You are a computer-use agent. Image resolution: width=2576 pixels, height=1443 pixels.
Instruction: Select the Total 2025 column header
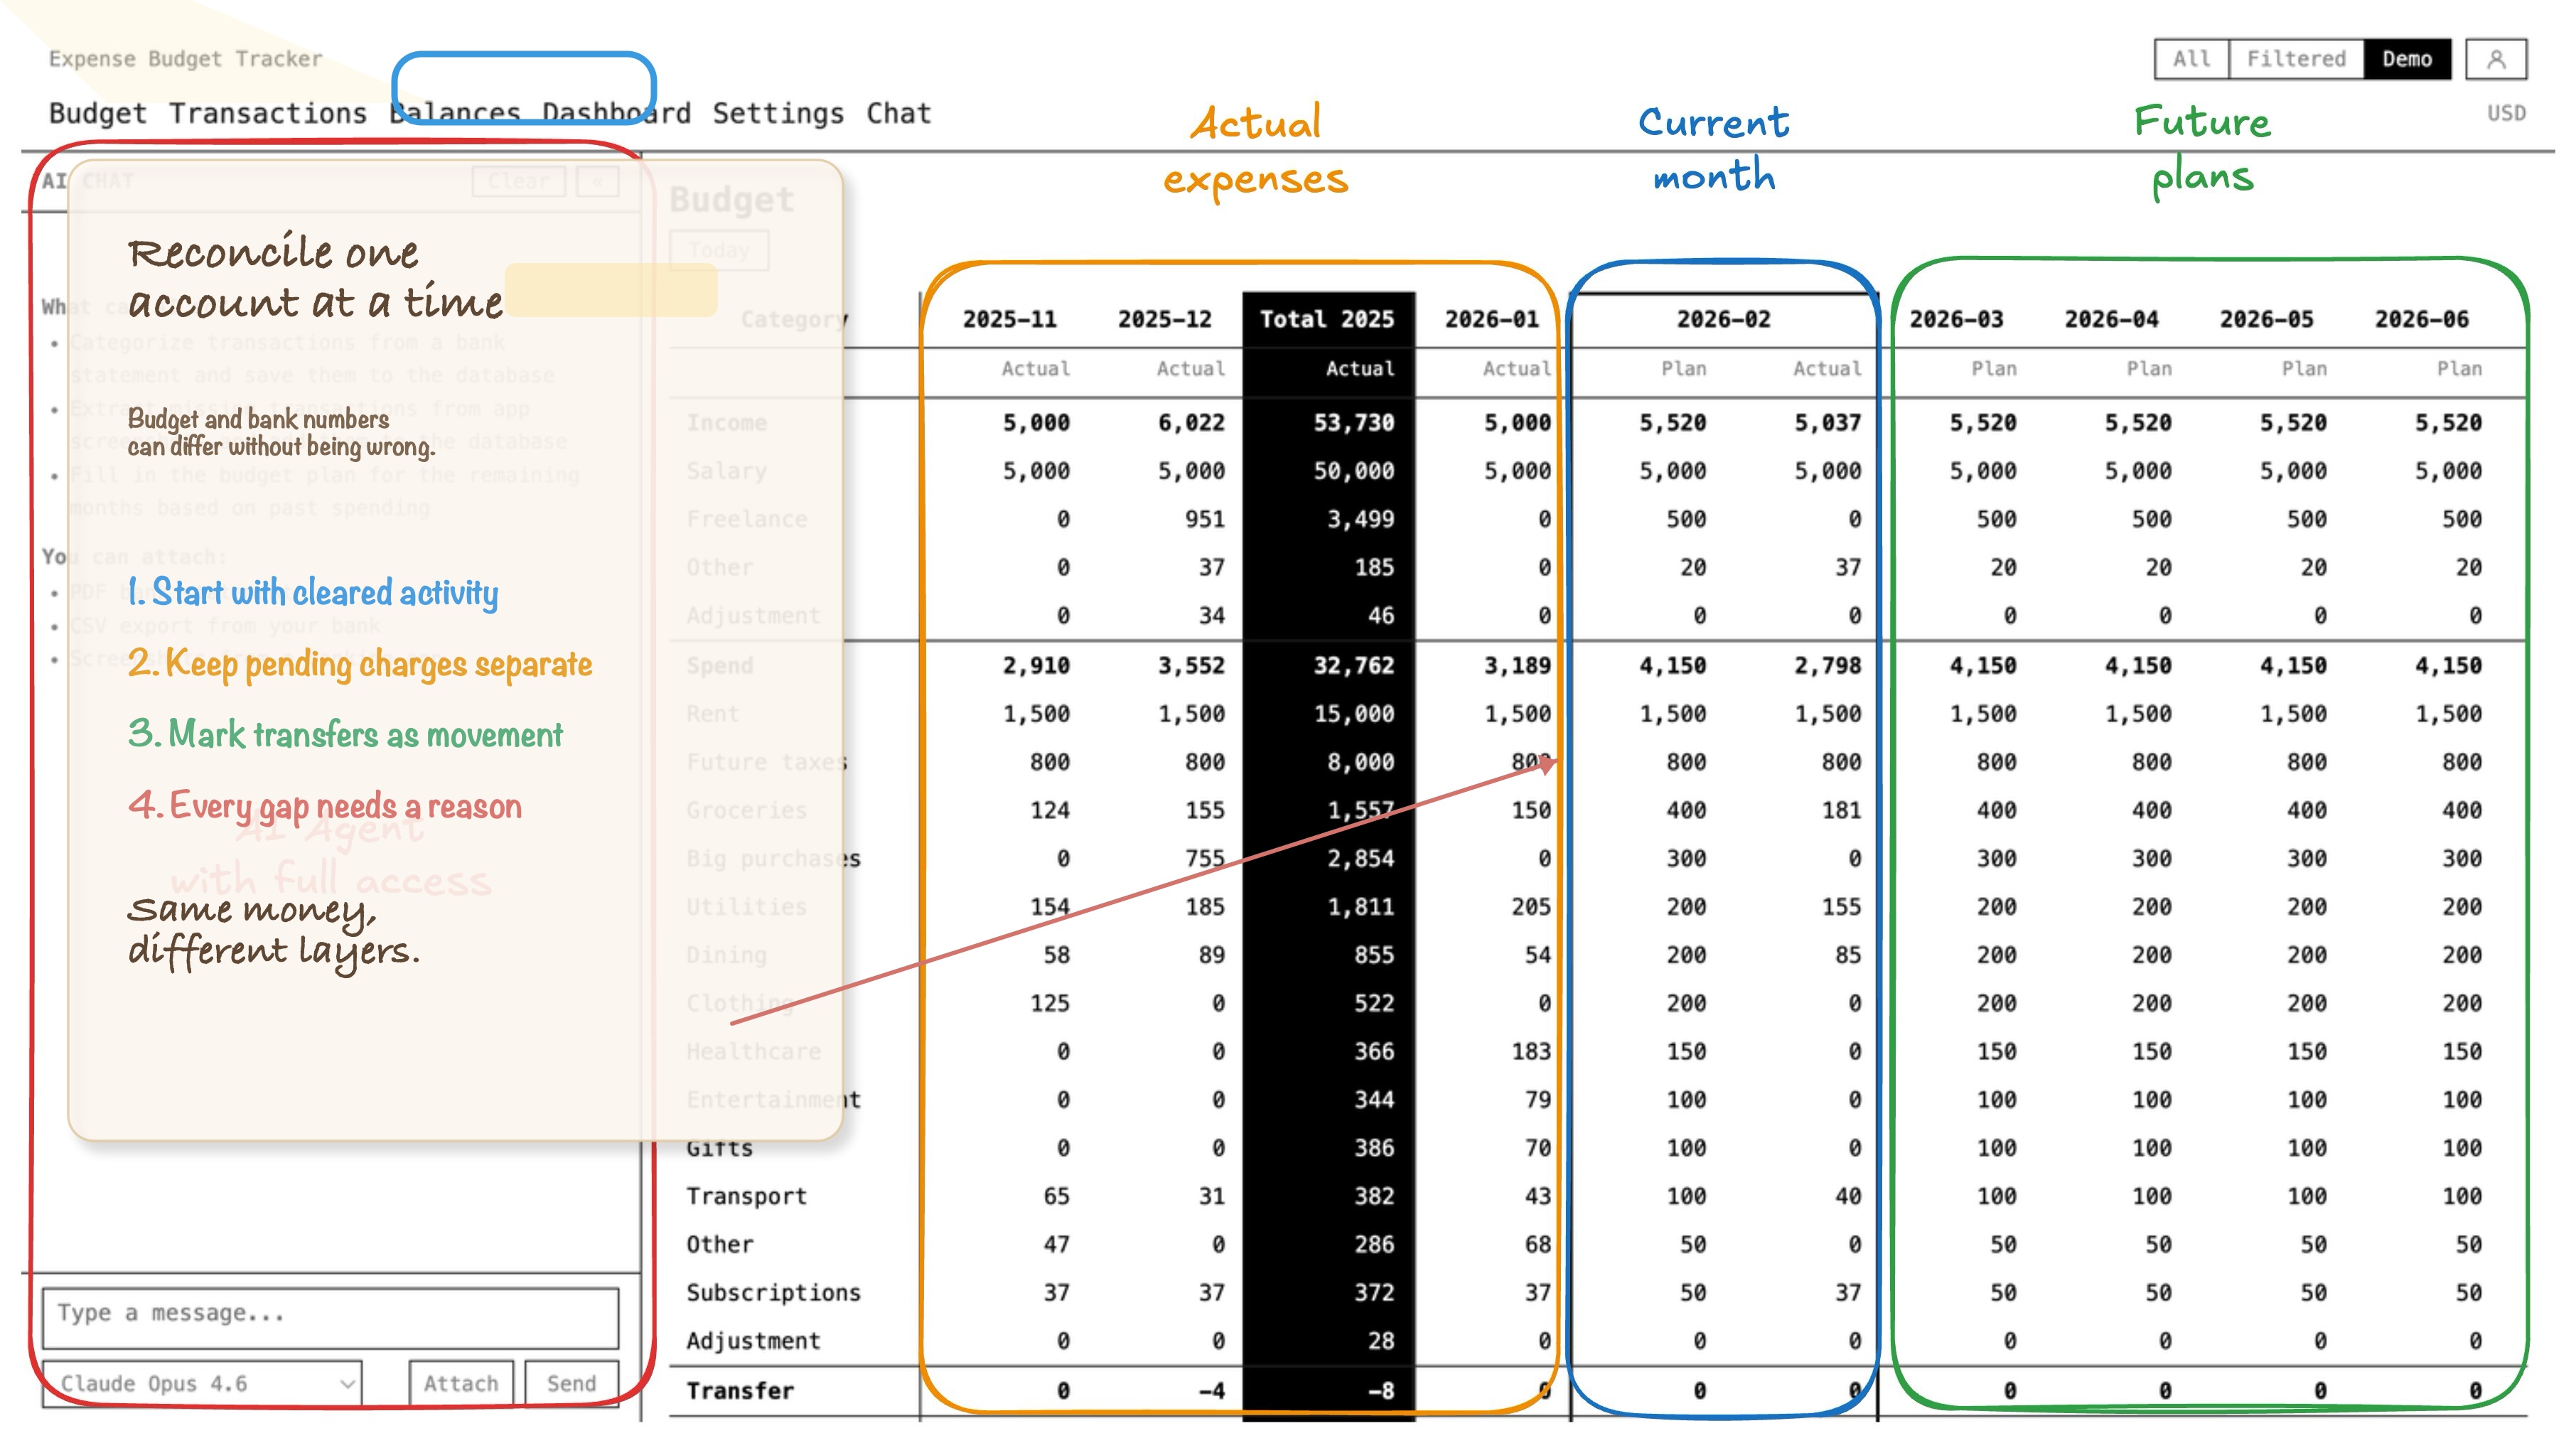1326,319
